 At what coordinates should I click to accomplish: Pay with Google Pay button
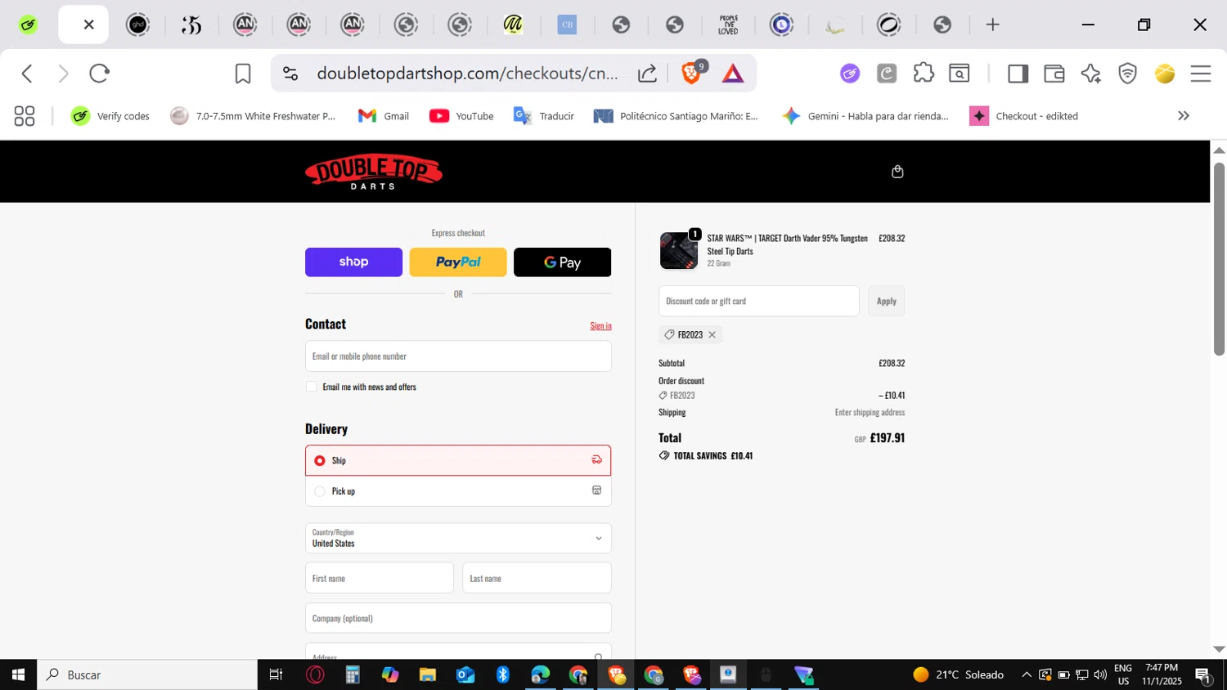coord(562,262)
